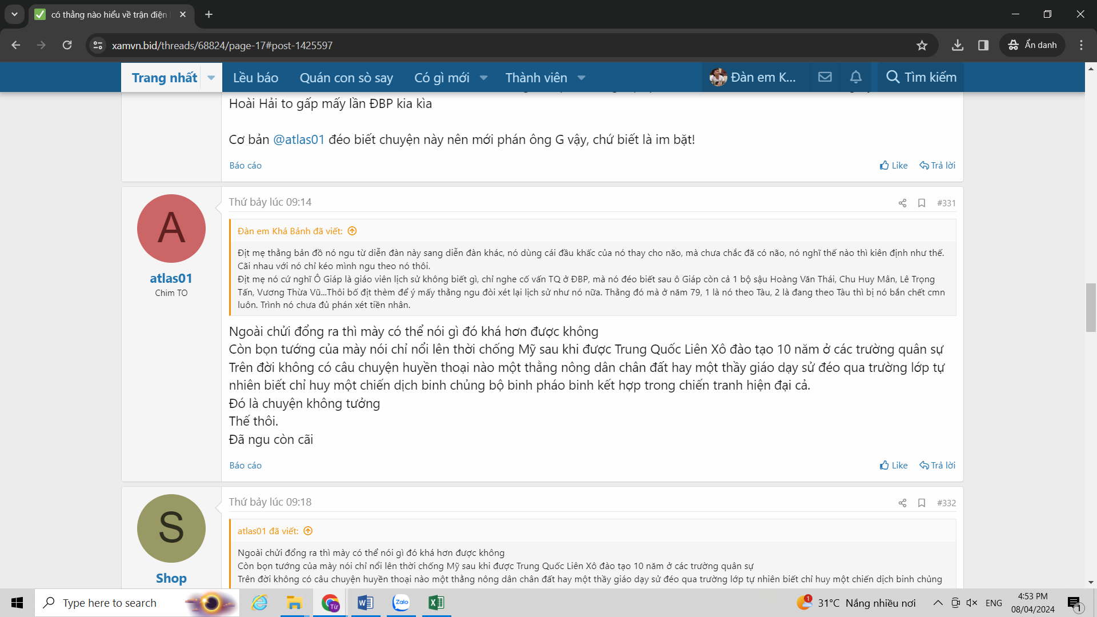Share post #331 via share icon
This screenshot has width=1097, height=617.
click(902, 203)
